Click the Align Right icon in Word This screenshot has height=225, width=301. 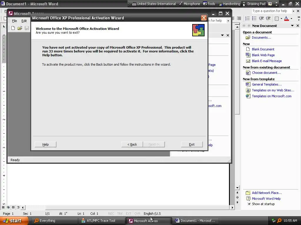coord(239,18)
